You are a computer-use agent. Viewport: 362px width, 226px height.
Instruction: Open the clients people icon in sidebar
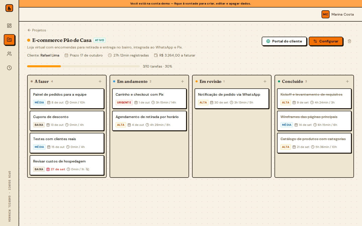click(x=9, y=54)
